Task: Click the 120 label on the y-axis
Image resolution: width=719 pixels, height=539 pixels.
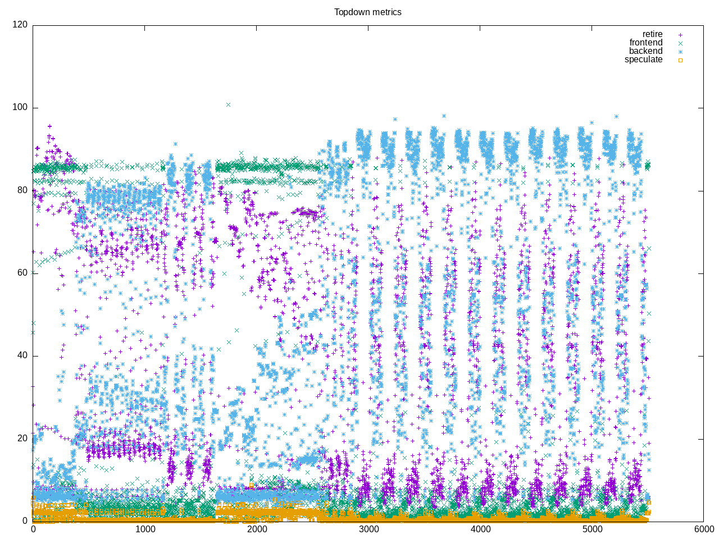Action: point(20,25)
